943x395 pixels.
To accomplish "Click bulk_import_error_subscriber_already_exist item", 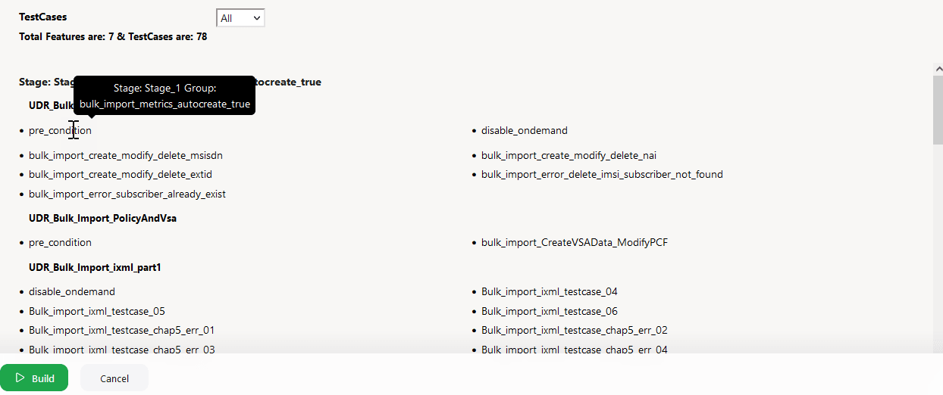I will tap(127, 194).
